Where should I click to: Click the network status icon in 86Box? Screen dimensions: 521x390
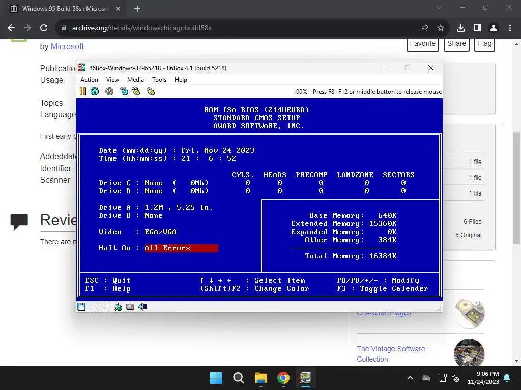(x=118, y=307)
